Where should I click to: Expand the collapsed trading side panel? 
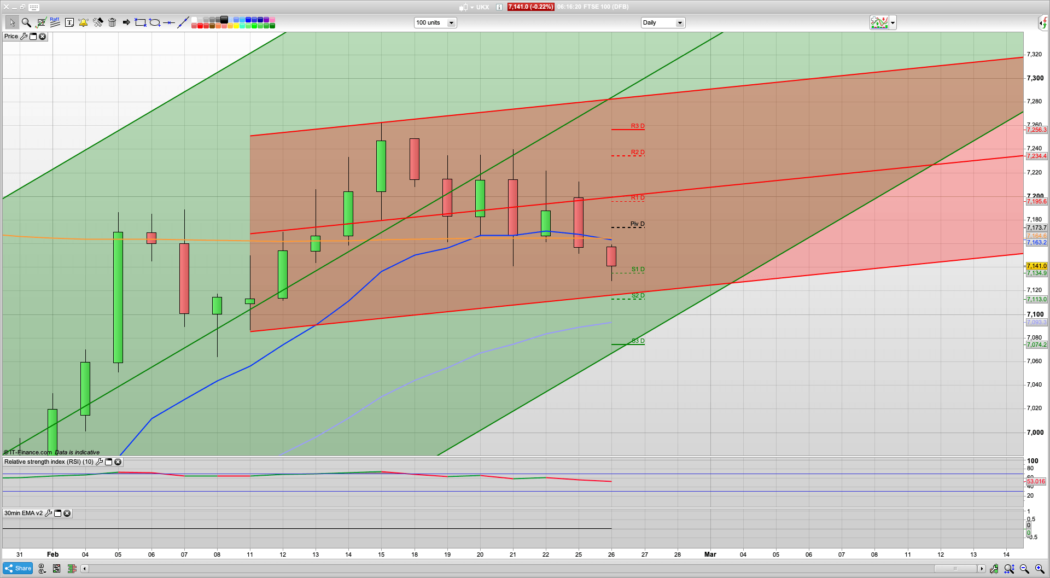1043,22
